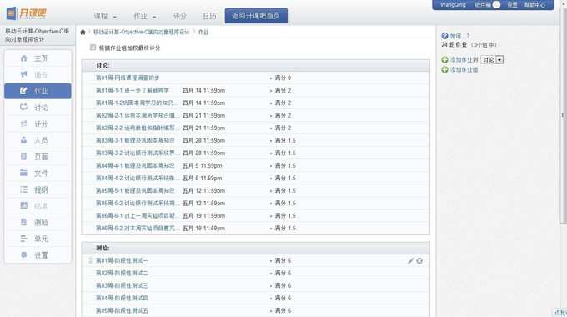Click the inbox notification badge next to 收件箱

496,5
